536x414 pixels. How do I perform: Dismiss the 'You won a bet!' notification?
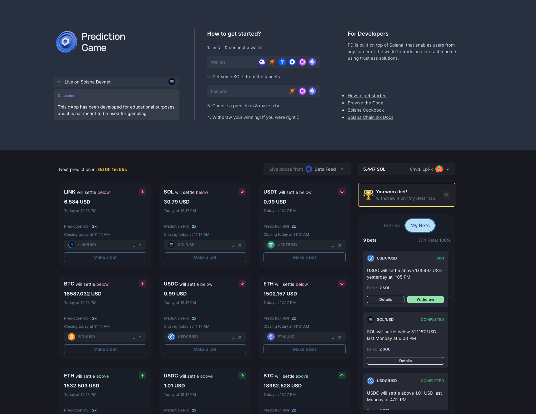(446, 195)
